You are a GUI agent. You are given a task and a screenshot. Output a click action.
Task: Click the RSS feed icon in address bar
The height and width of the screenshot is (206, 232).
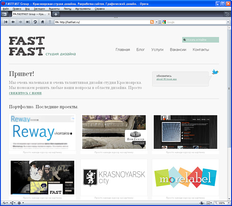point(152,22)
